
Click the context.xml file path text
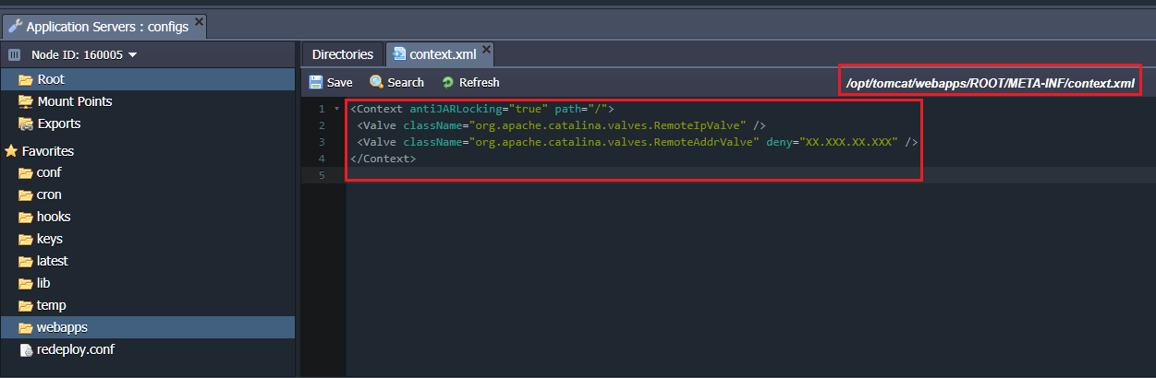(x=990, y=83)
